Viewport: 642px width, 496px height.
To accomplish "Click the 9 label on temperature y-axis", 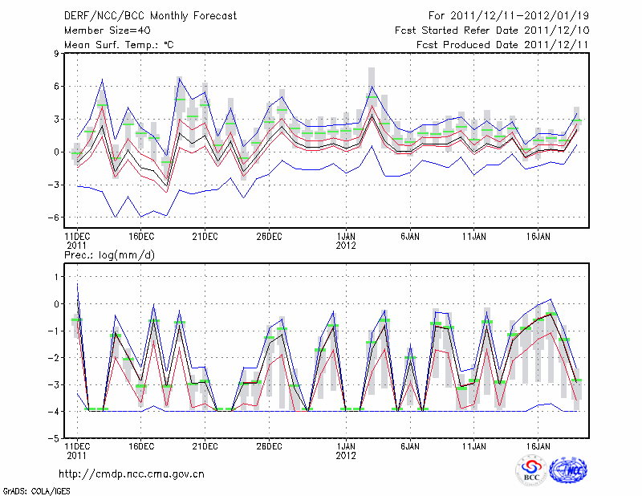I will [57, 54].
